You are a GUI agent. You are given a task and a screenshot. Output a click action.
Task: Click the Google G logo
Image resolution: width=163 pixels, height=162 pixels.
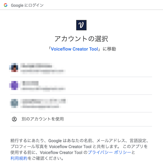pyautogui.click(x=6, y=5)
